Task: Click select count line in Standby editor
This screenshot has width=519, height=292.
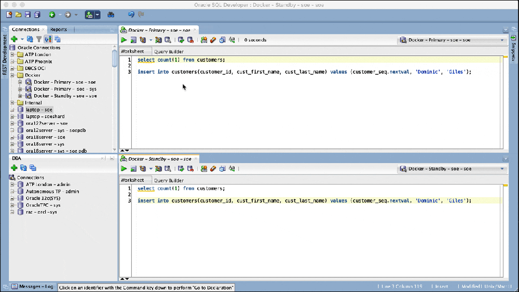Action: (181, 189)
